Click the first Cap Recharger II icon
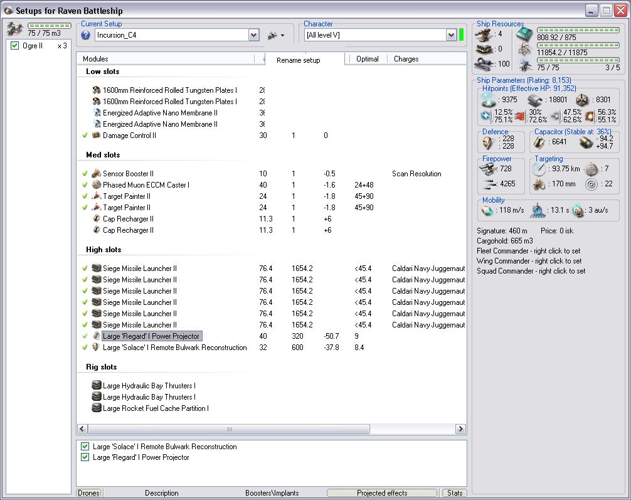Viewport: 631px width, 500px height. [x=96, y=218]
